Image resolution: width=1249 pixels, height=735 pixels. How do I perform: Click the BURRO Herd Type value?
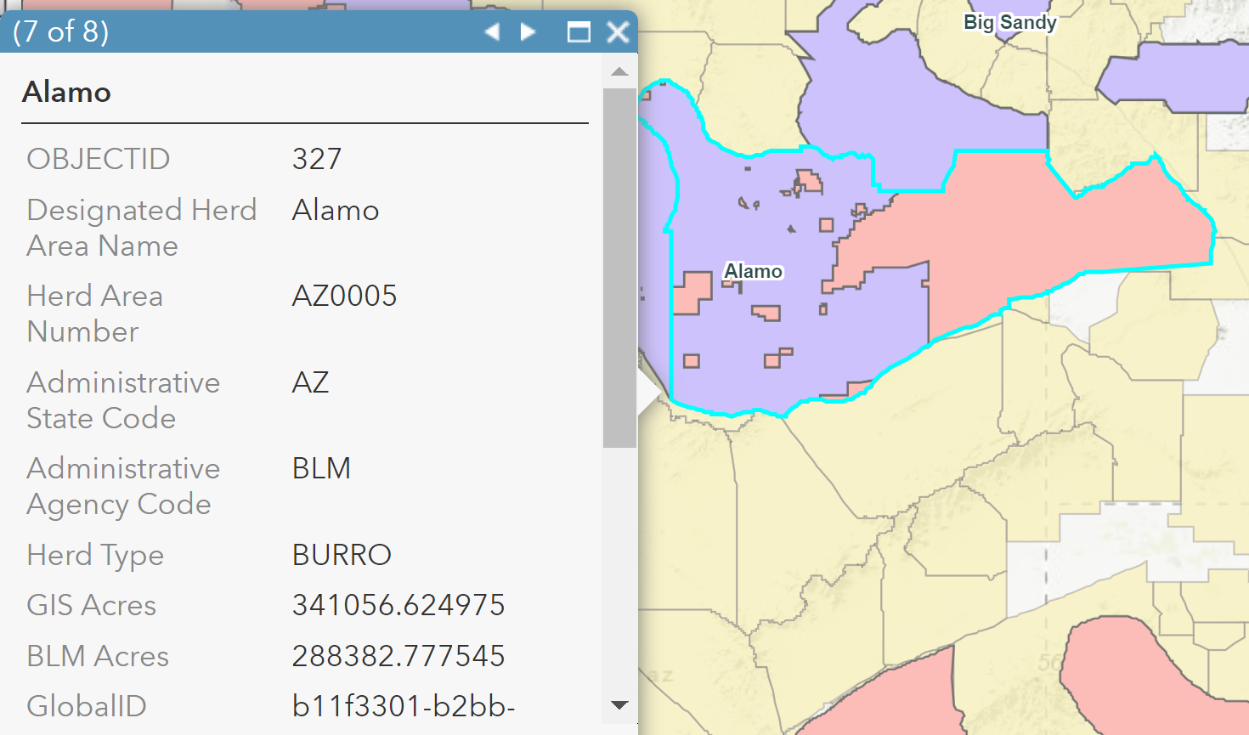coord(341,554)
